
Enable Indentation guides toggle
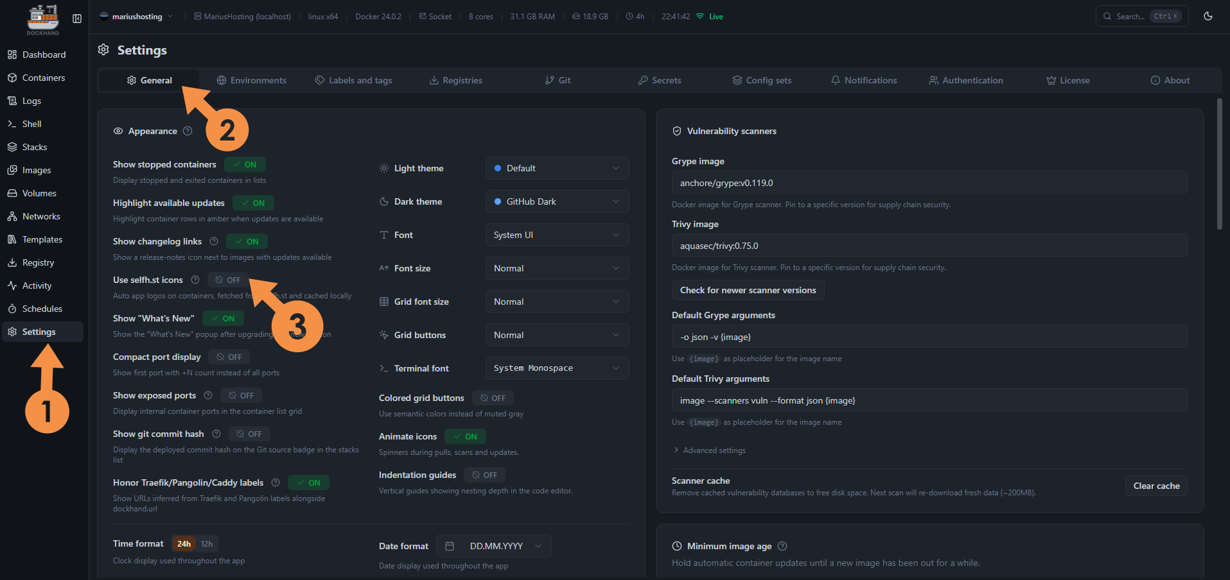[484, 475]
